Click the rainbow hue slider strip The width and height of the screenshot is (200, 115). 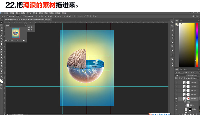pyautogui.click(x=197, y=45)
